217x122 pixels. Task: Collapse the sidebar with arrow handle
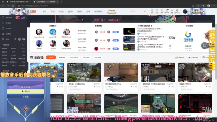[27, 66]
